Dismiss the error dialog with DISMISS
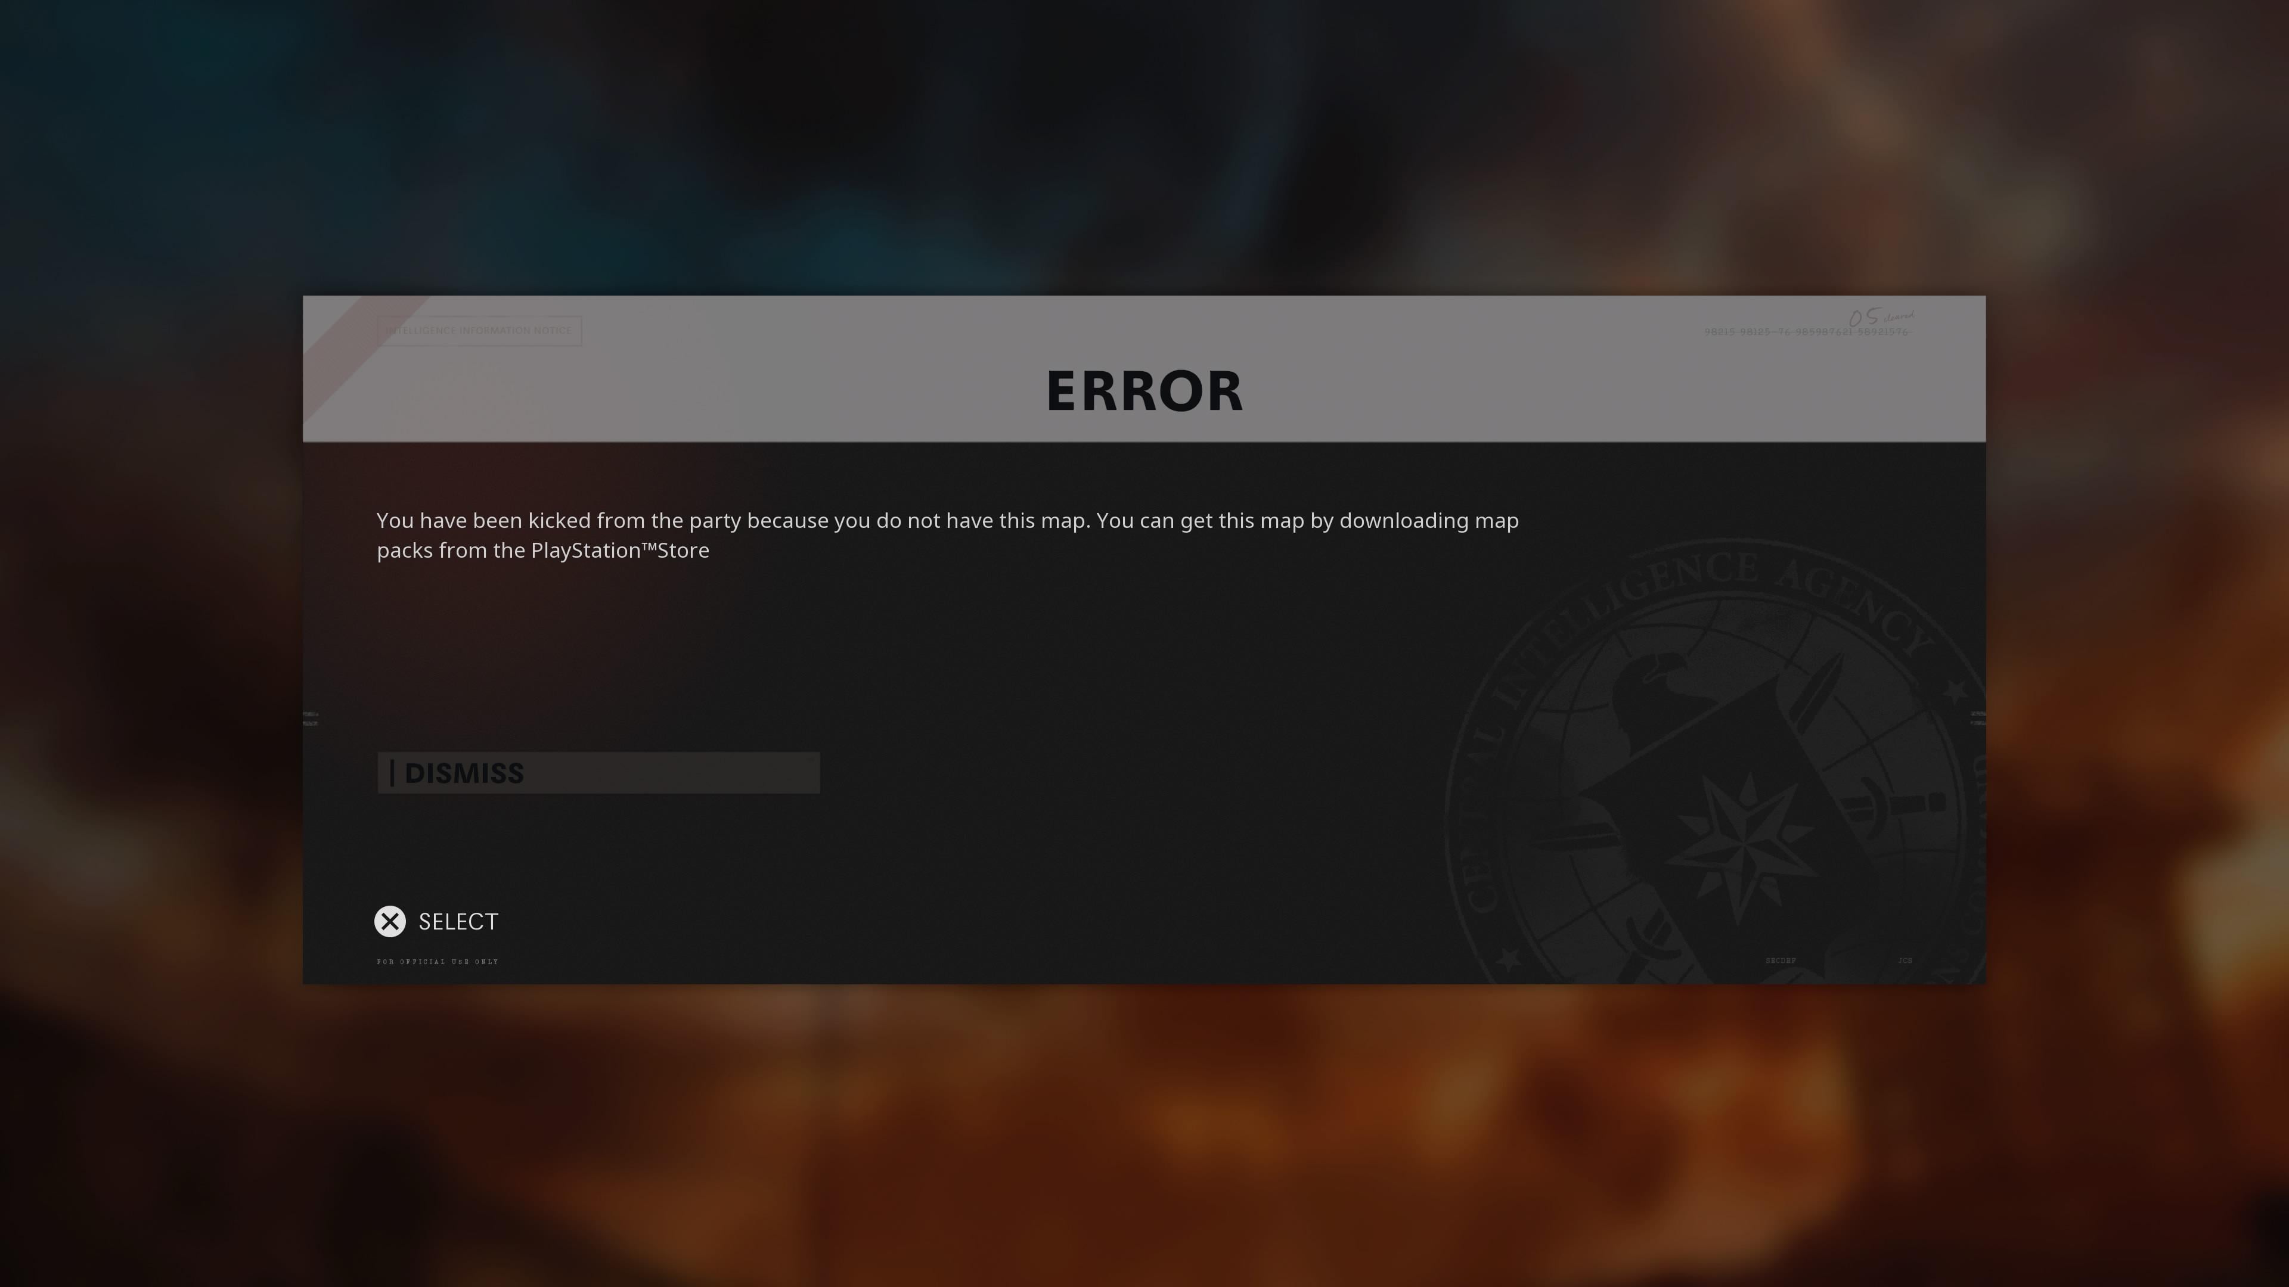The image size is (2289, 1287). click(x=598, y=773)
